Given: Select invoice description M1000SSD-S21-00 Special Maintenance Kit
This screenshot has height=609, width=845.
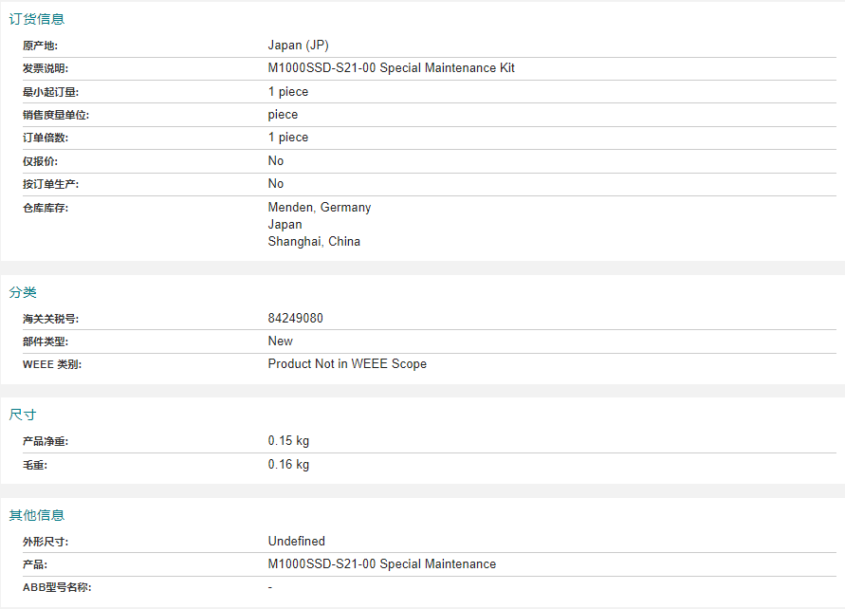Looking at the screenshot, I should pyautogui.click(x=392, y=68).
